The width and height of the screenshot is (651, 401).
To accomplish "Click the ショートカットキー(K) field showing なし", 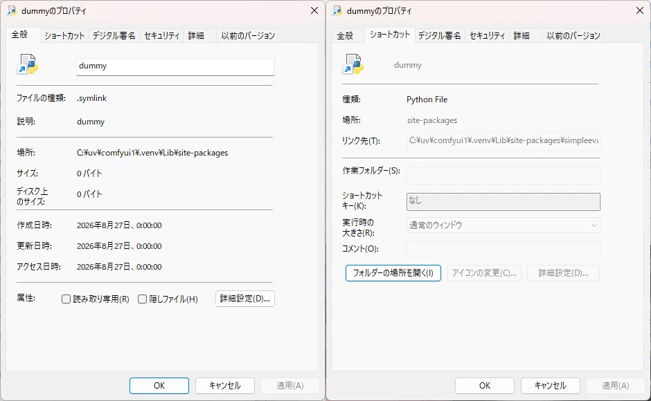I will [503, 201].
